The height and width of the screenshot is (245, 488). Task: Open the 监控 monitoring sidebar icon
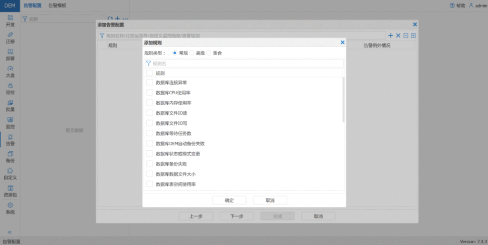click(10, 122)
